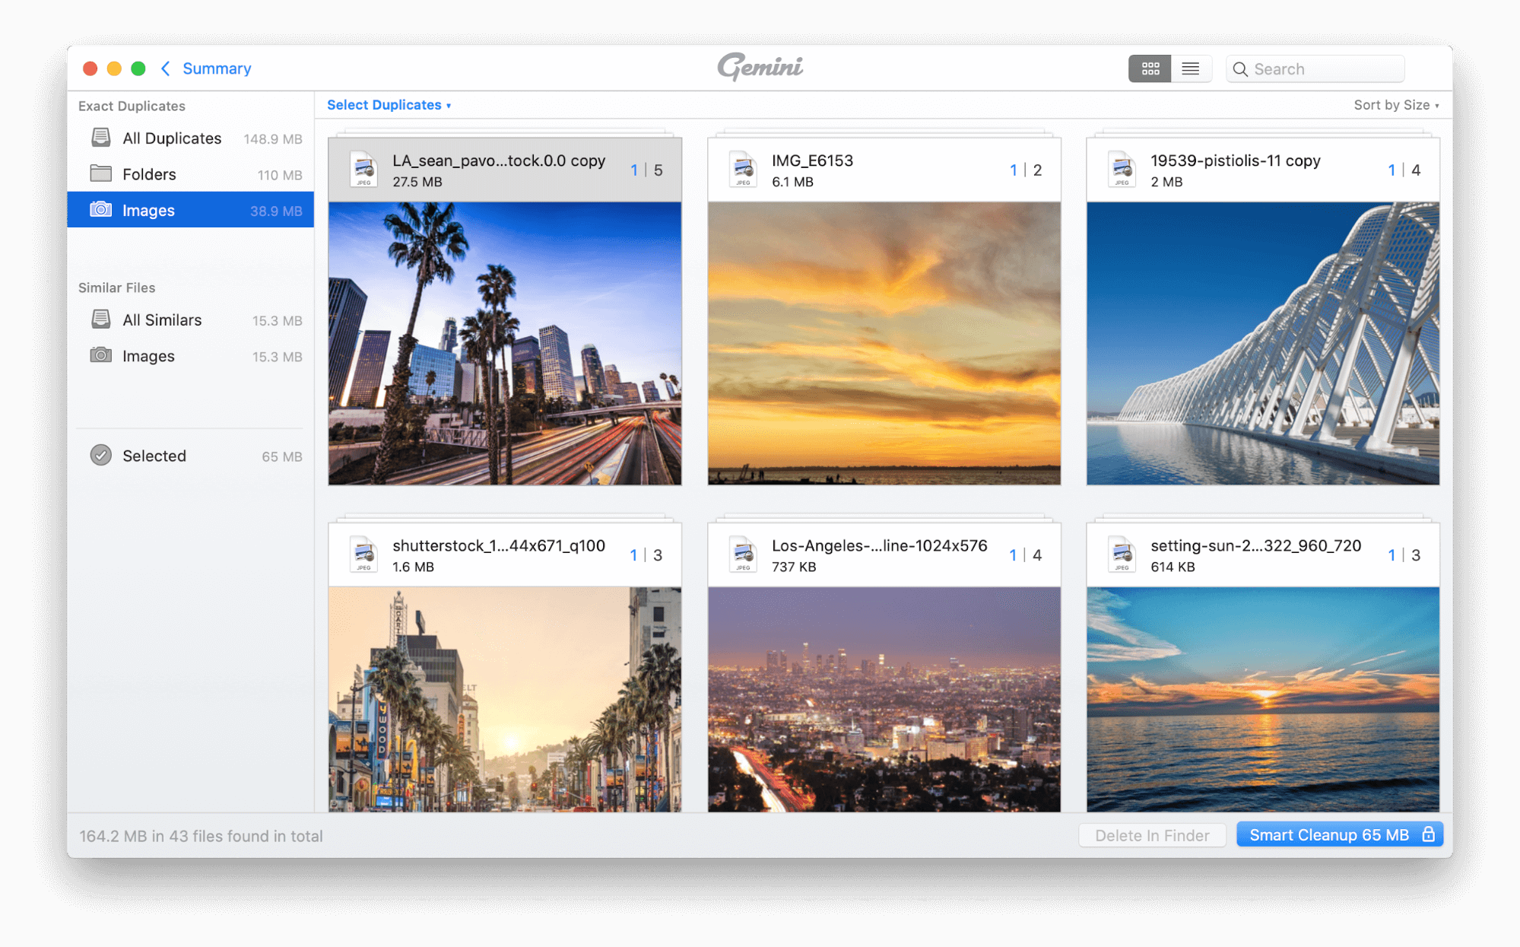Select All Duplicates menu item
The height and width of the screenshot is (947, 1520).
click(171, 138)
